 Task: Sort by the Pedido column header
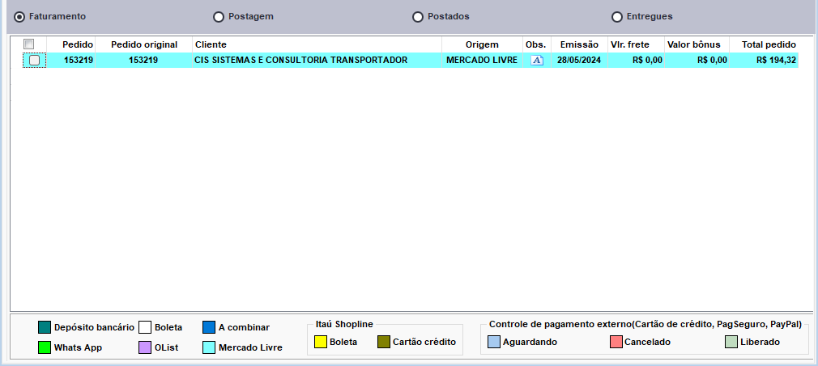78,44
